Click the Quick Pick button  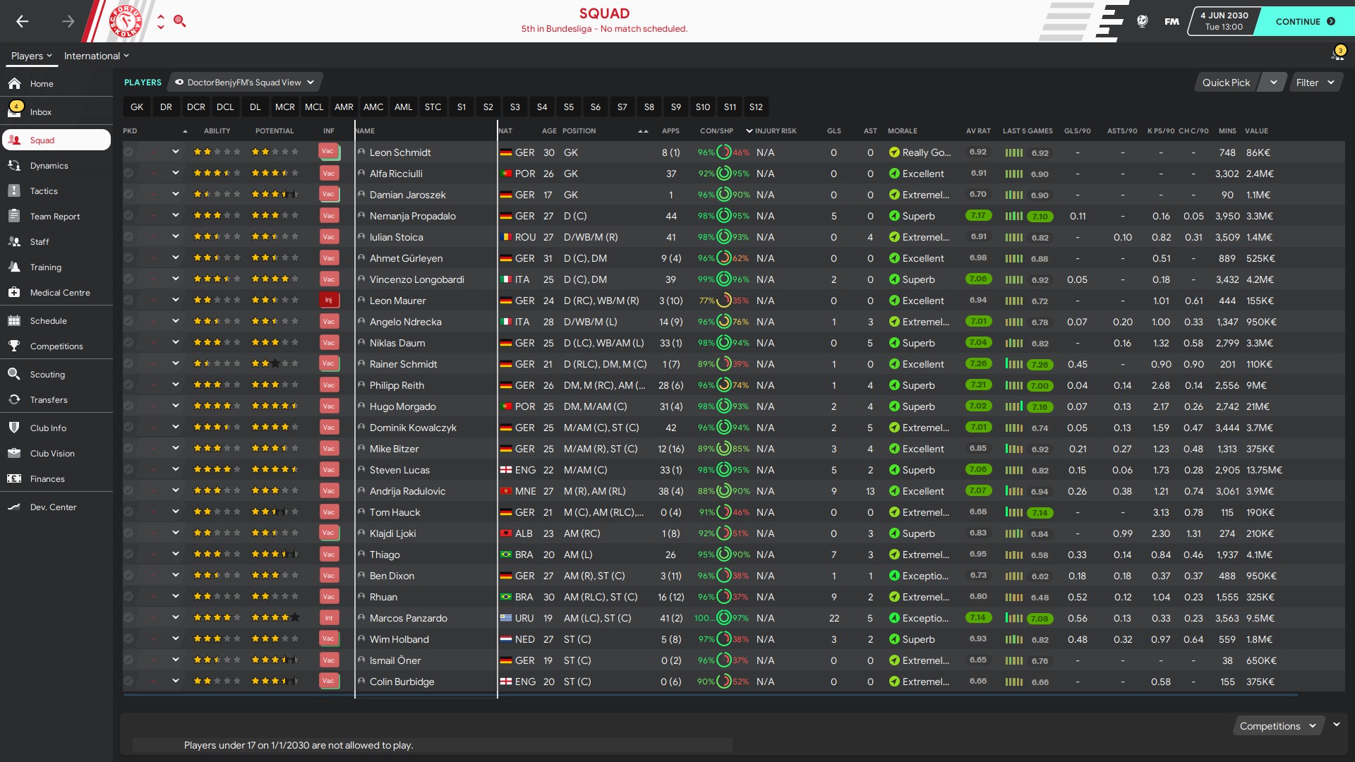point(1226,83)
